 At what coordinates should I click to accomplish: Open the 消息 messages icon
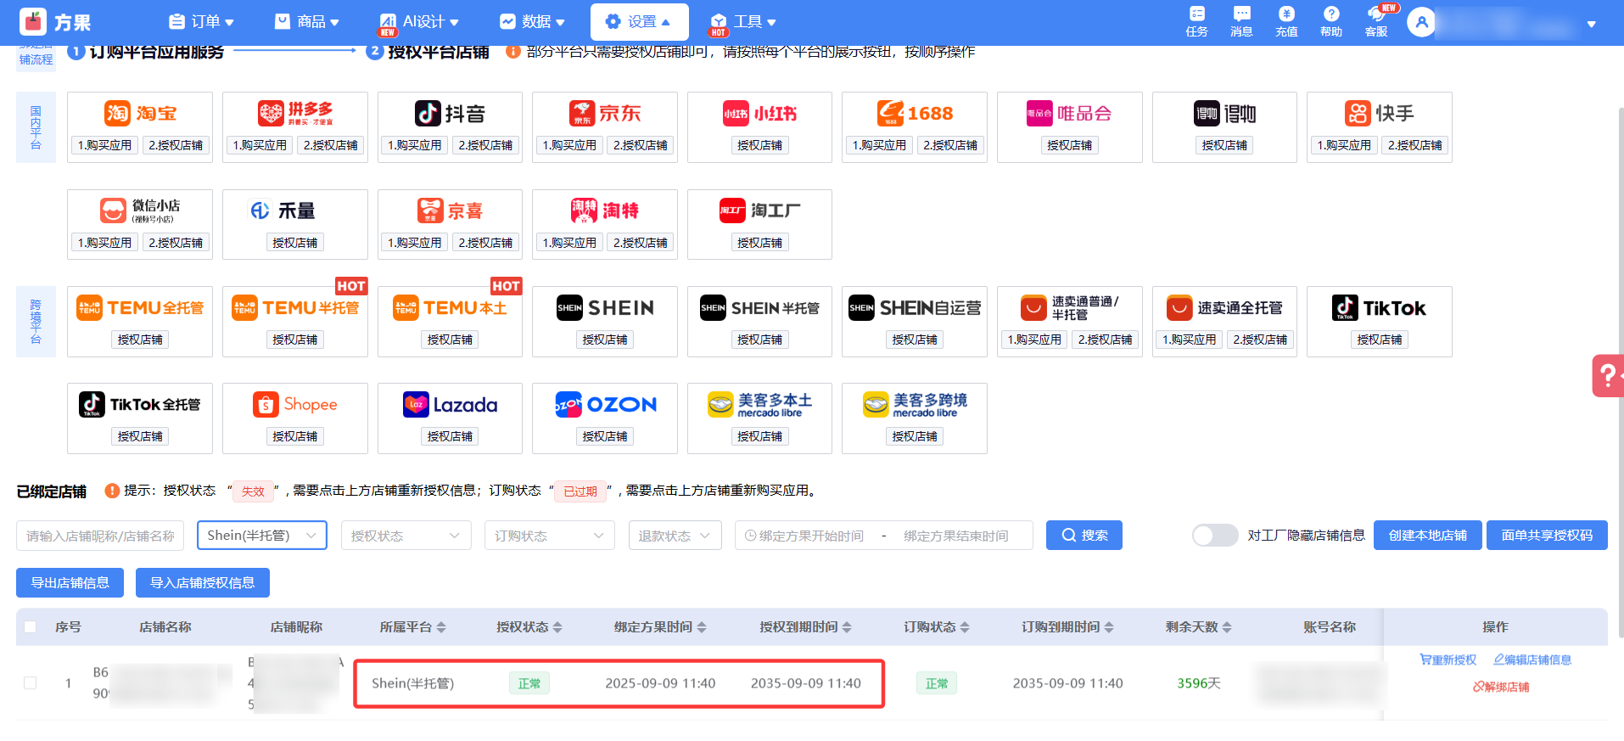click(x=1241, y=21)
